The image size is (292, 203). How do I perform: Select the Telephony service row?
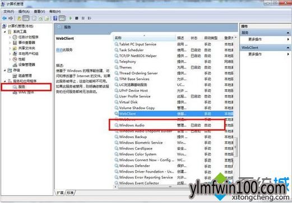173,62
